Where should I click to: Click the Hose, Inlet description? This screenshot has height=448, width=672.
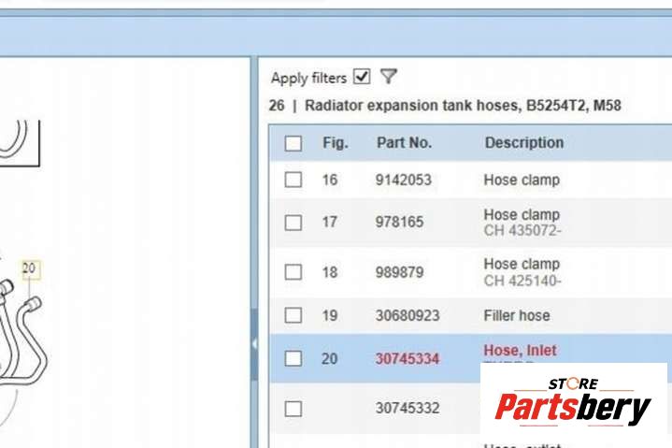(x=520, y=351)
